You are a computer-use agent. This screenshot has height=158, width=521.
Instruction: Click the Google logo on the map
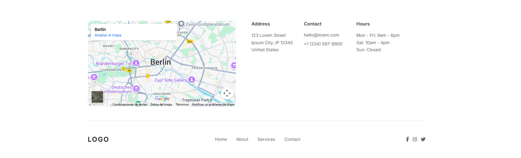[x=162, y=98]
